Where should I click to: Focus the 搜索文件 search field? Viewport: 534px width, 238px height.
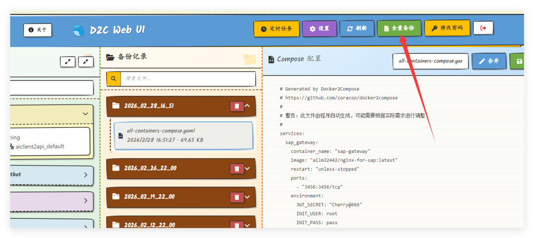(188, 79)
